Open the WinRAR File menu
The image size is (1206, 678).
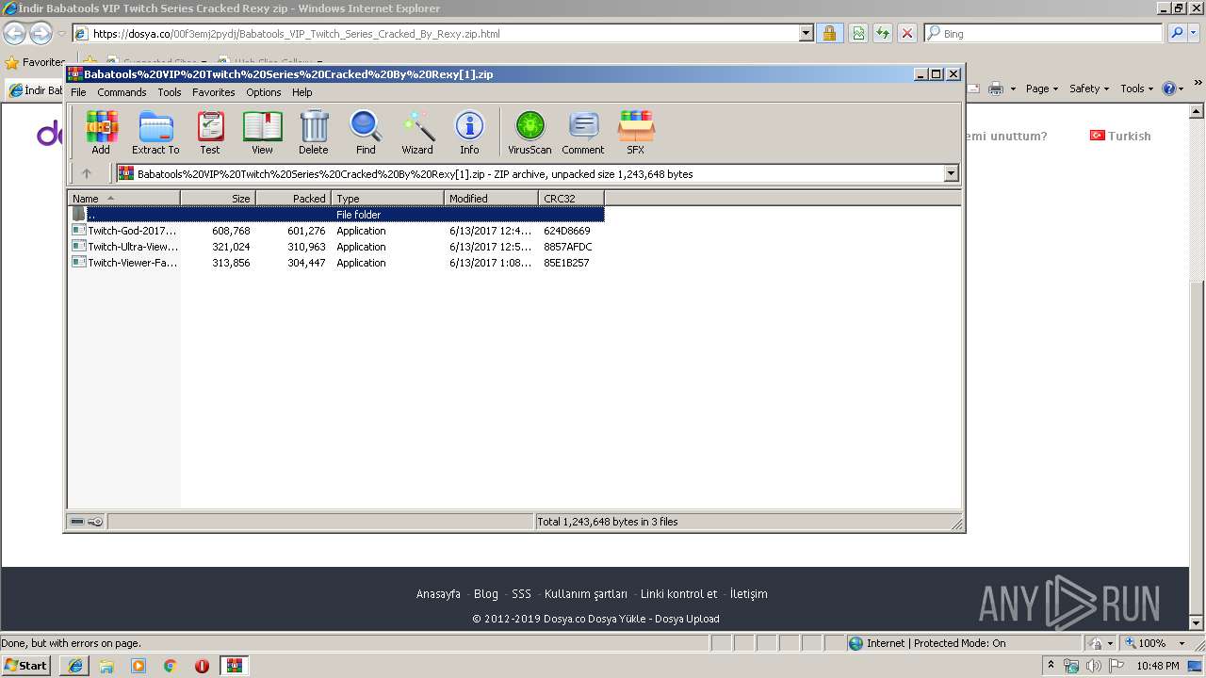[x=78, y=92]
